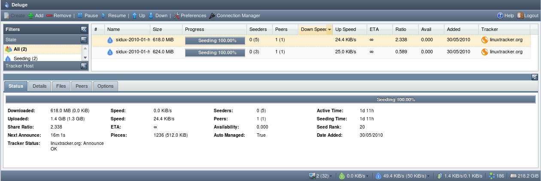
Task: Switch to the Peers tab
Action: pyautogui.click(x=82, y=86)
